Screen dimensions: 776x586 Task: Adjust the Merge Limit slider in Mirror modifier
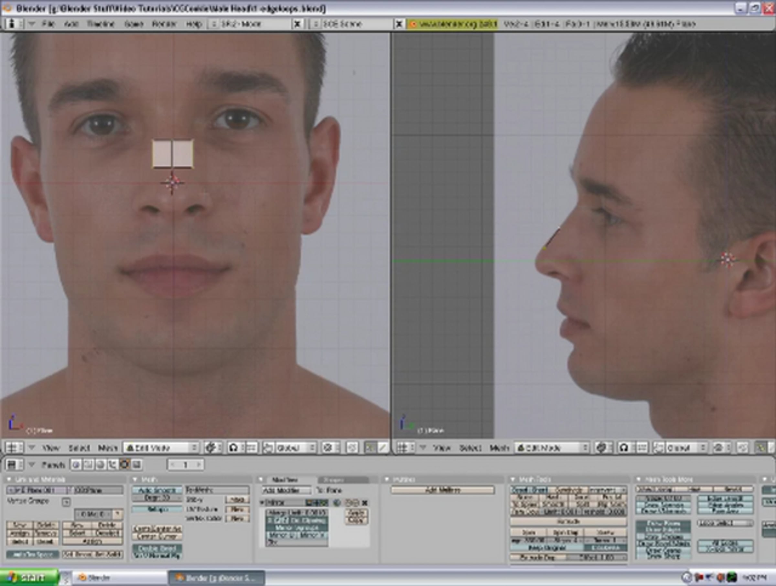point(297,513)
